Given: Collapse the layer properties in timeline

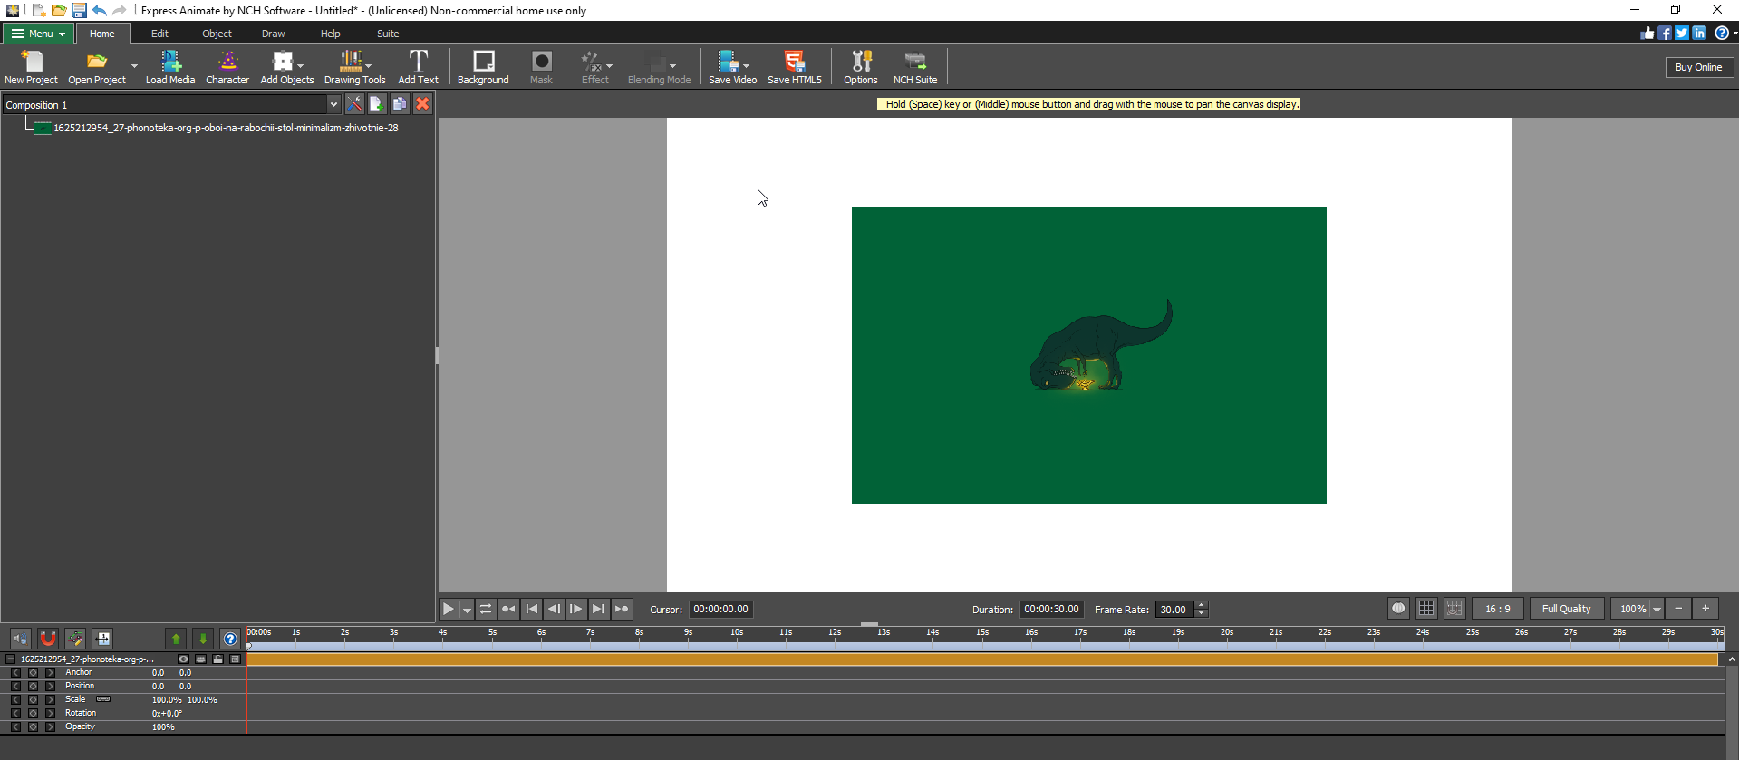Looking at the screenshot, I should (10, 659).
